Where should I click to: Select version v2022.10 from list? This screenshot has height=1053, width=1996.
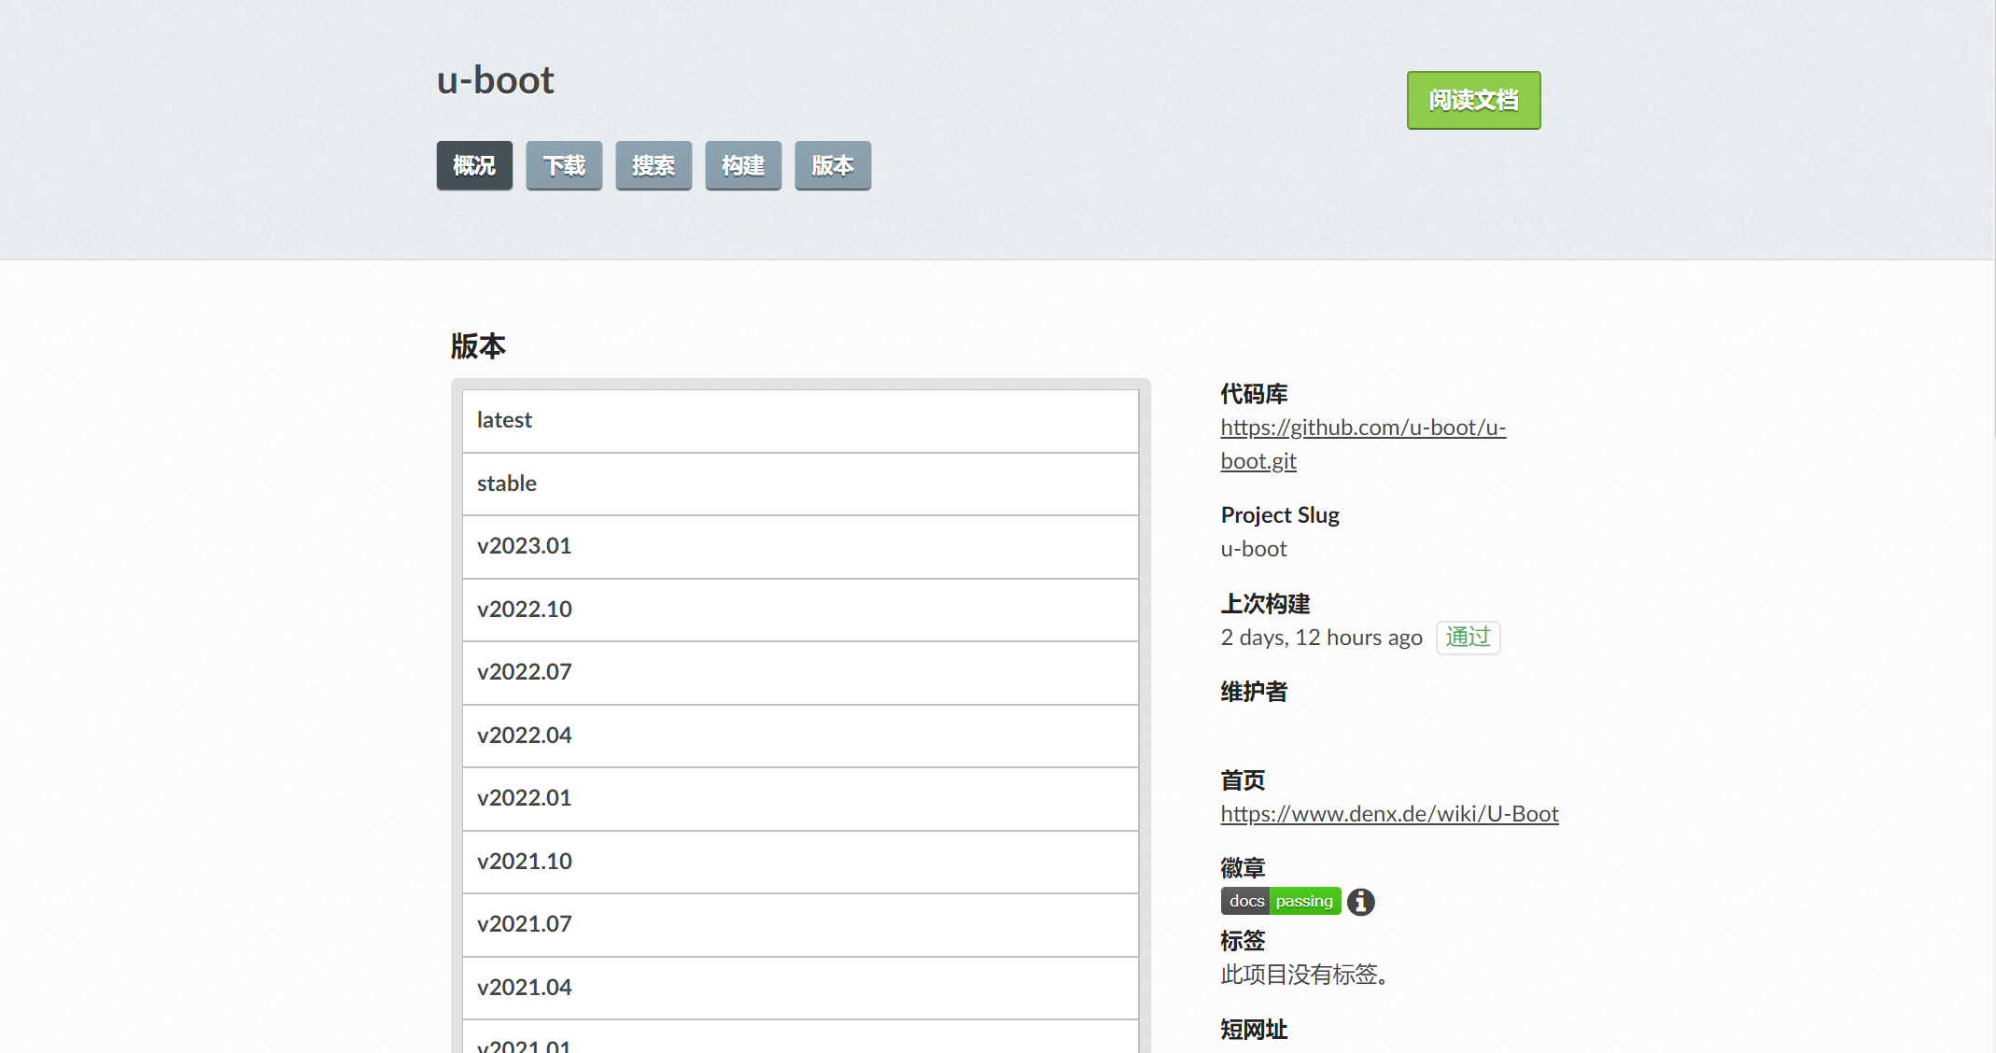(x=524, y=610)
